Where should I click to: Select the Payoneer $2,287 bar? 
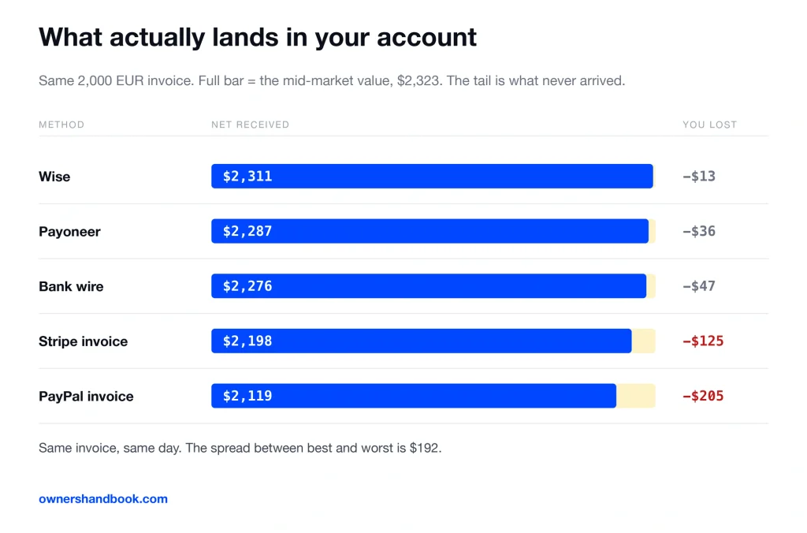pos(430,231)
